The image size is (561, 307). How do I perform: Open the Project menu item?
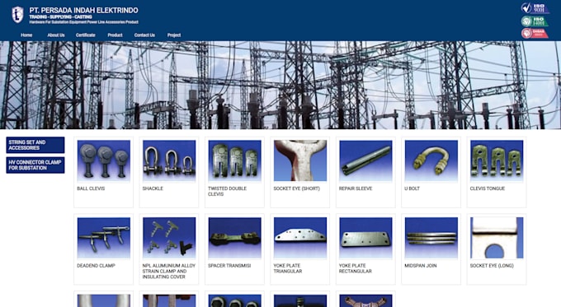pyautogui.click(x=174, y=35)
